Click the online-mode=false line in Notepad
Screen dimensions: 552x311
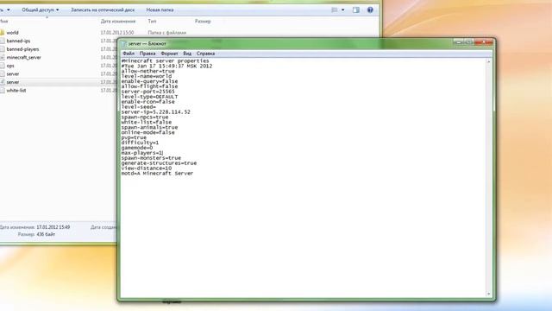pyautogui.click(x=147, y=132)
